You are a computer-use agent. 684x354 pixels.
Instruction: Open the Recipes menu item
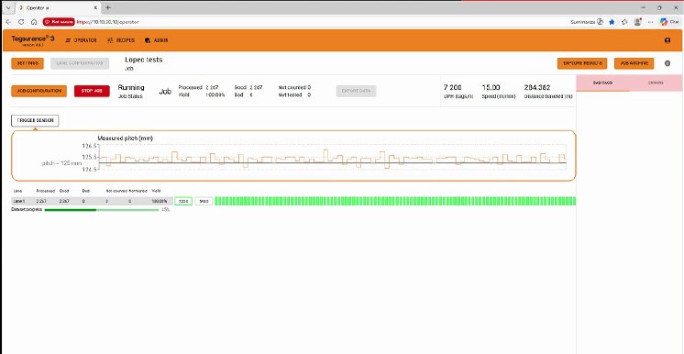(x=121, y=40)
